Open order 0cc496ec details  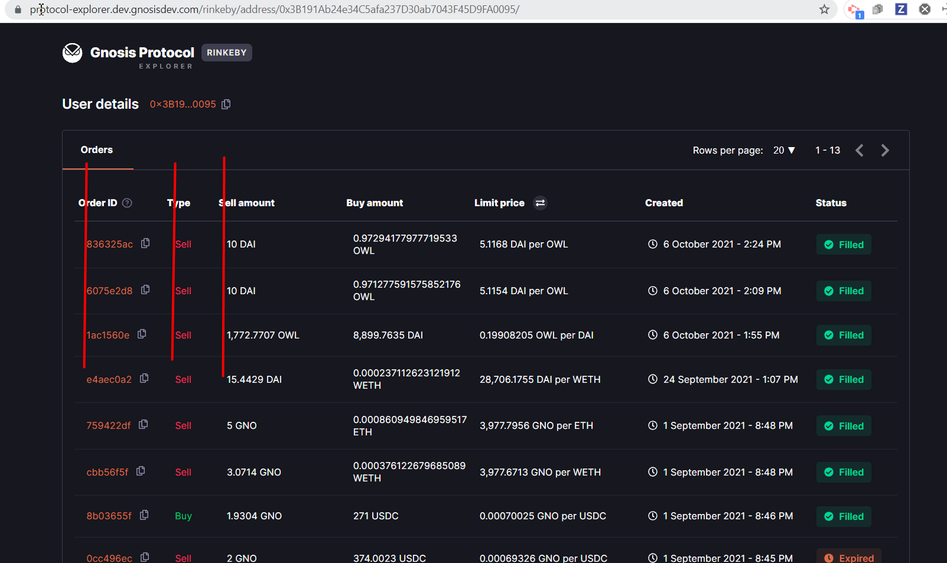pos(109,558)
